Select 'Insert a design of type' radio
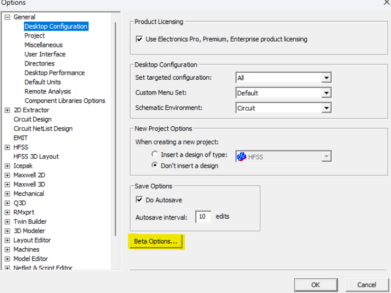391x293 pixels. [154, 155]
